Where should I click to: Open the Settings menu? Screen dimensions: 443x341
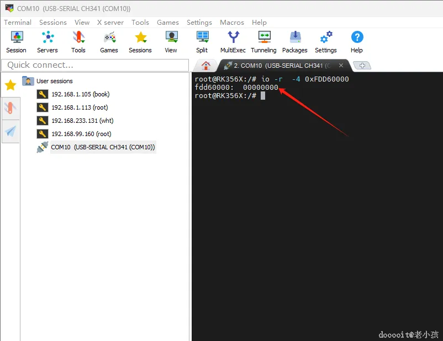199,22
